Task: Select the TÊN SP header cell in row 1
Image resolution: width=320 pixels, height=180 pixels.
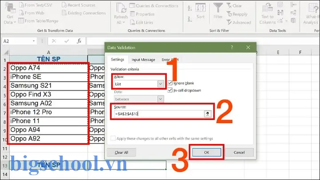Action: [48, 59]
